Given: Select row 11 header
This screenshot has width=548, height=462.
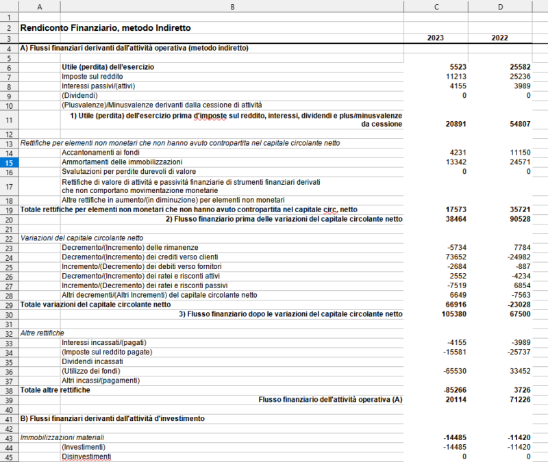Looking at the screenshot, I should (9, 120).
